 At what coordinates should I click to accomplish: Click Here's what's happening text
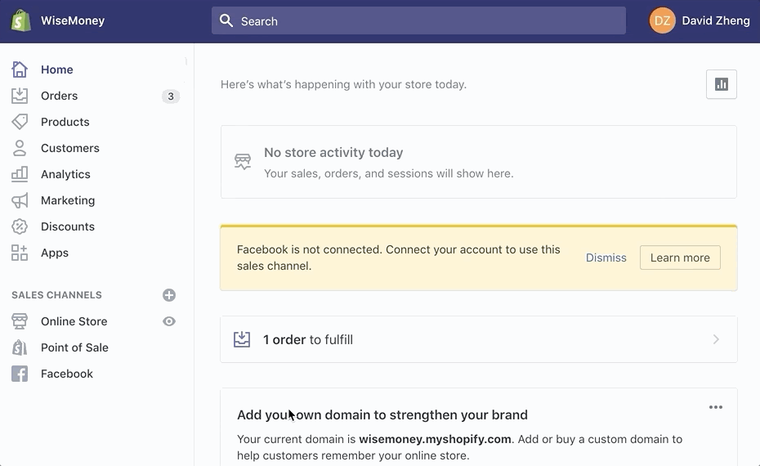[344, 84]
